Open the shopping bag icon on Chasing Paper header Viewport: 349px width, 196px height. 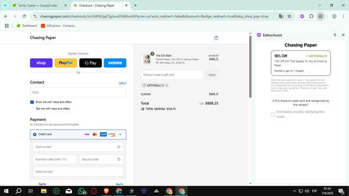pyautogui.click(x=216, y=38)
